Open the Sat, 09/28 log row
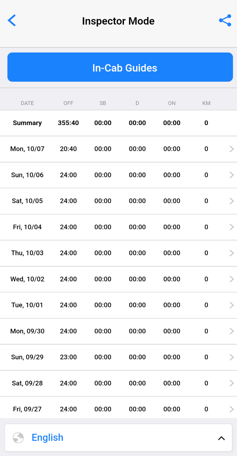The height and width of the screenshot is (456, 237). pyautogui.click(x=118, y=383)
